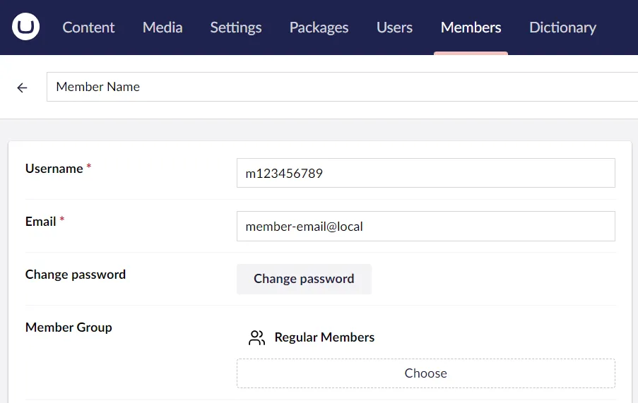Screen dimensions: 638x403
Task: Click the Email field with member-email@local
Action: click(425, 227)
